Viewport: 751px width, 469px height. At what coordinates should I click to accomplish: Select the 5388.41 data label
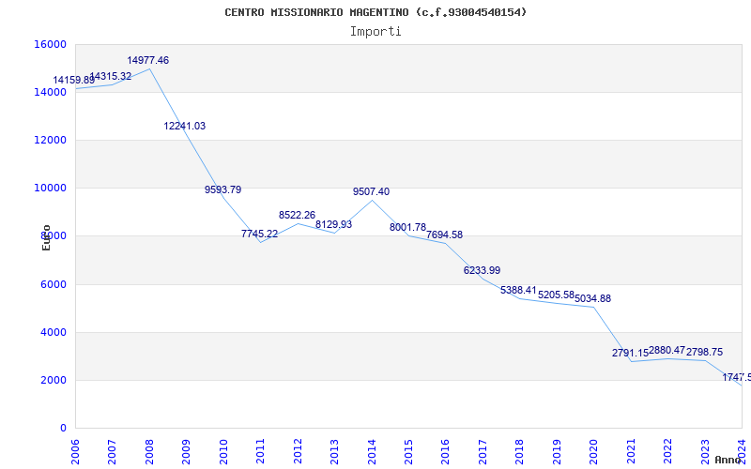[519, 291]
